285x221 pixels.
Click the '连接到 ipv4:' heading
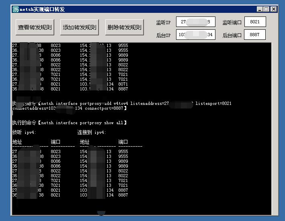point(91,132)
